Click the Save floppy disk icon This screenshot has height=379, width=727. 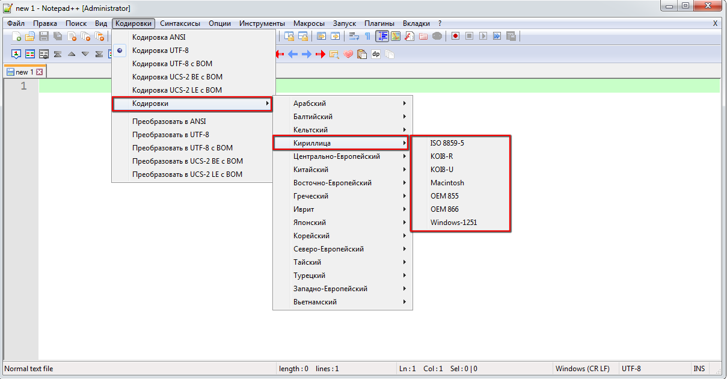click(44, 36)
